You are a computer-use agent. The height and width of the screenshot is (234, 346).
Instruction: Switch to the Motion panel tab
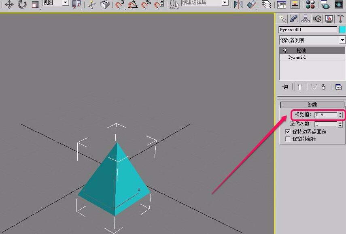point(317,19)
